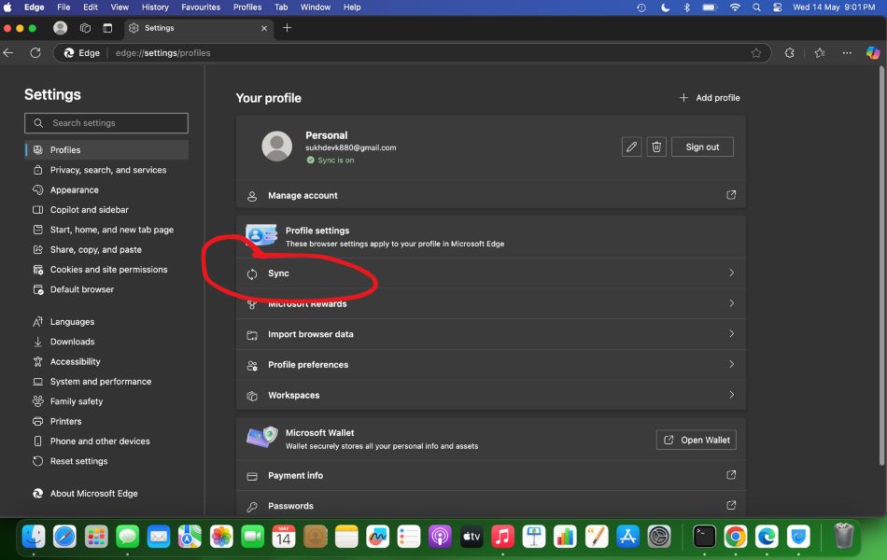887x560 pixels.
Task: Open the Edit menu
Action: point(91,7)
